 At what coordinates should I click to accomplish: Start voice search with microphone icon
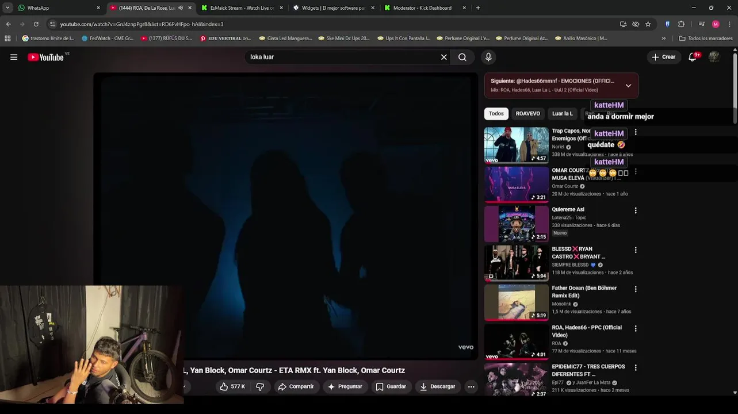point(488,57)
